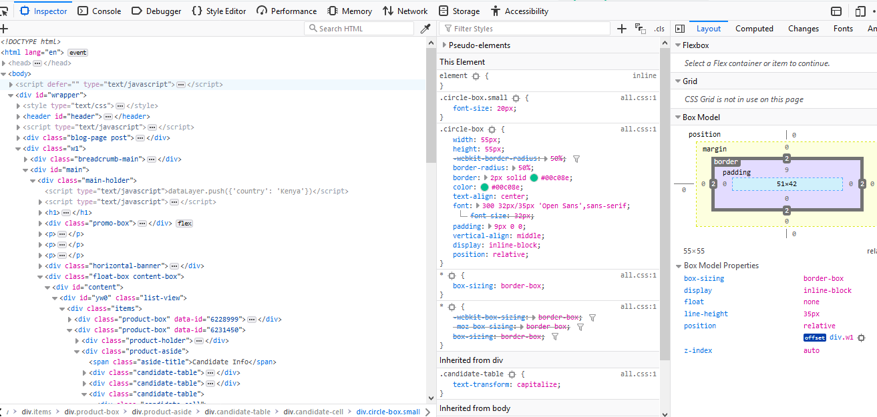
Task: Switch to the Performance tab
Action: [287, 11]
